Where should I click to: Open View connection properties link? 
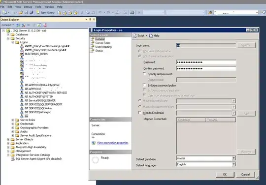(x=113, y=143)
